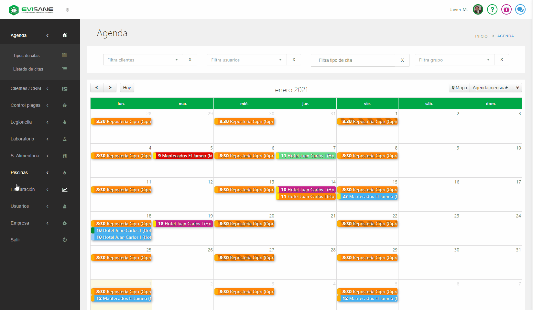533x310 pixels.
Task: Open the red 9 Mantecados El Jameo event
Action: [183, 156]
